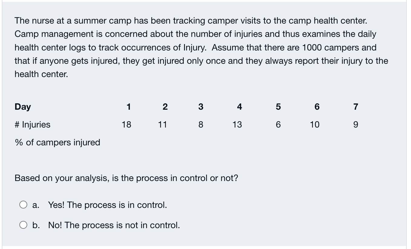
Task: Click the injuries value 18 under Day 1
Action: pyautogui.click(x=127, y=124)
